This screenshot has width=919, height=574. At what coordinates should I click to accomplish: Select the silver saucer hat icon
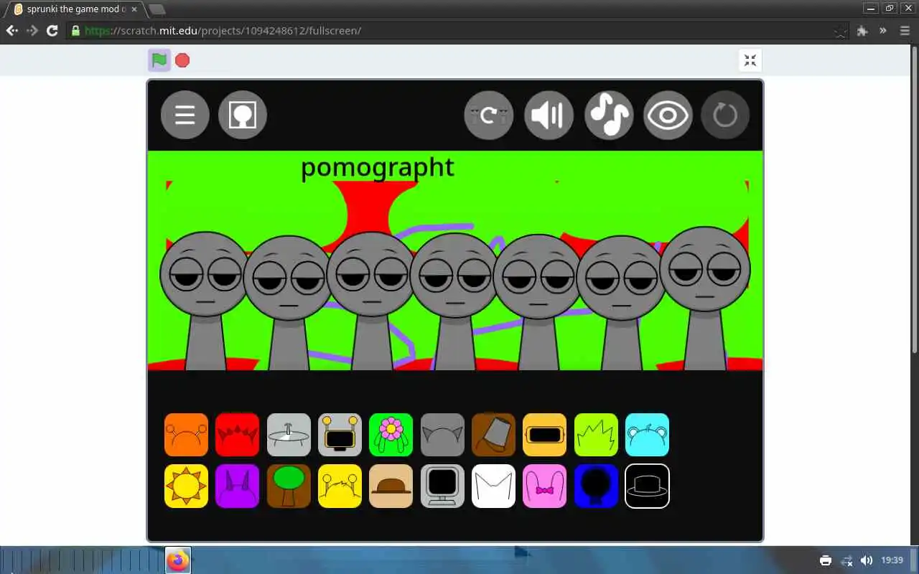click(289, 435)
